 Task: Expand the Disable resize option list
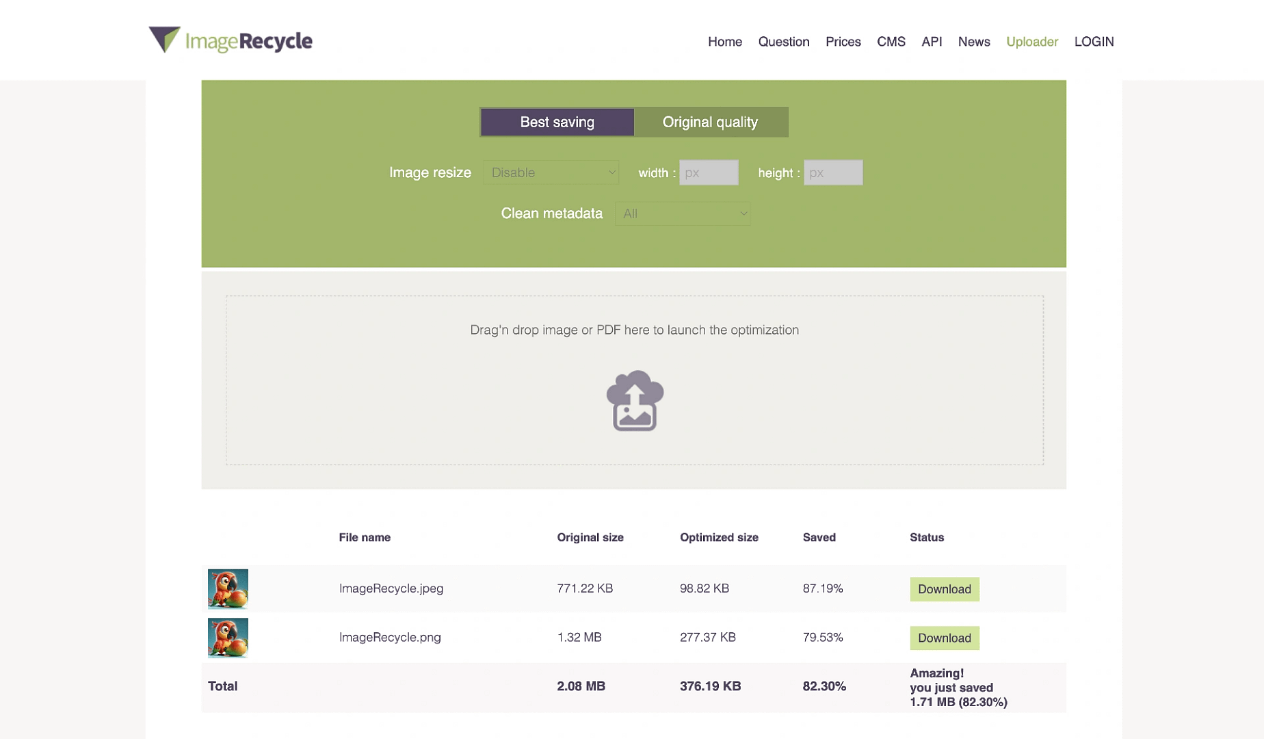[551, 172]
